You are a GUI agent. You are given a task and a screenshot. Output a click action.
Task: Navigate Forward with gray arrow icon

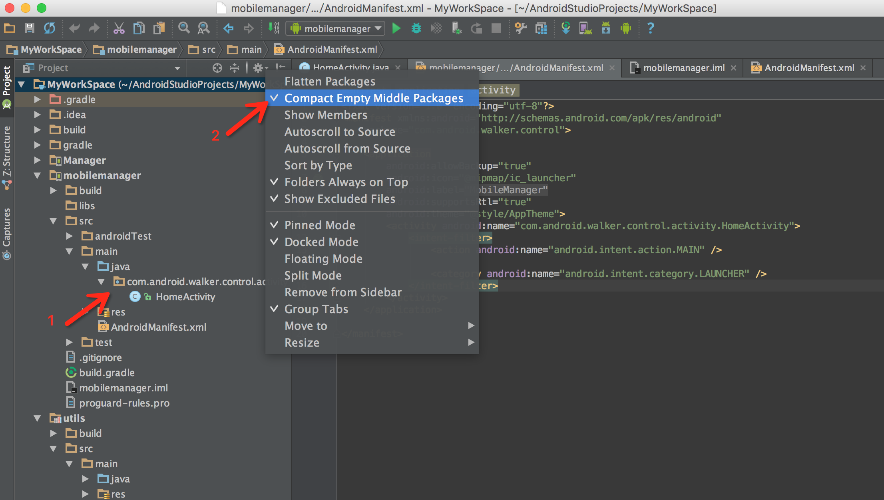coord(249,28)
